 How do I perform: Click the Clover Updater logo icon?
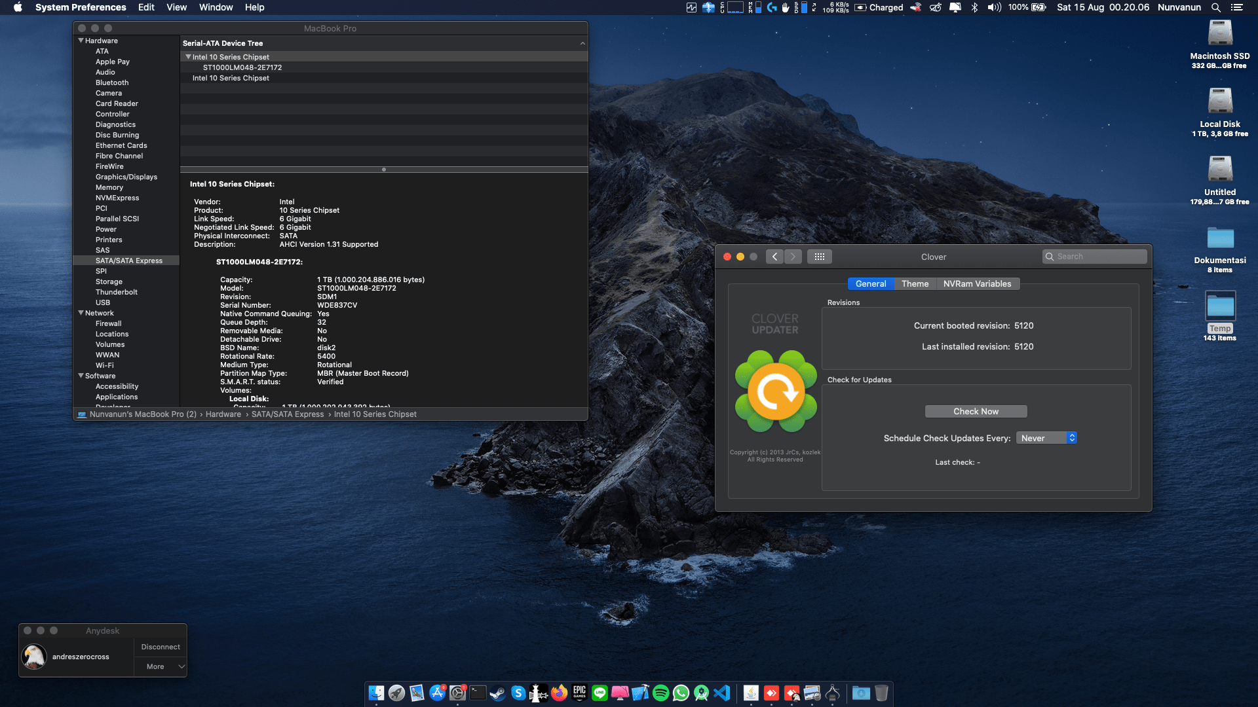pyautogui.click(x=776, y=391)
